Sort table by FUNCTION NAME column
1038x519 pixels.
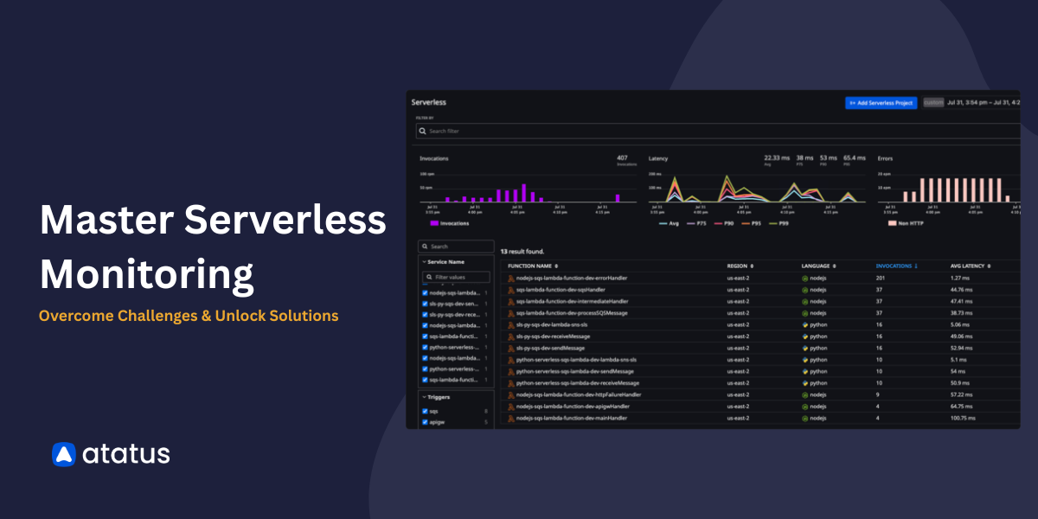click(x=532, y=266)
